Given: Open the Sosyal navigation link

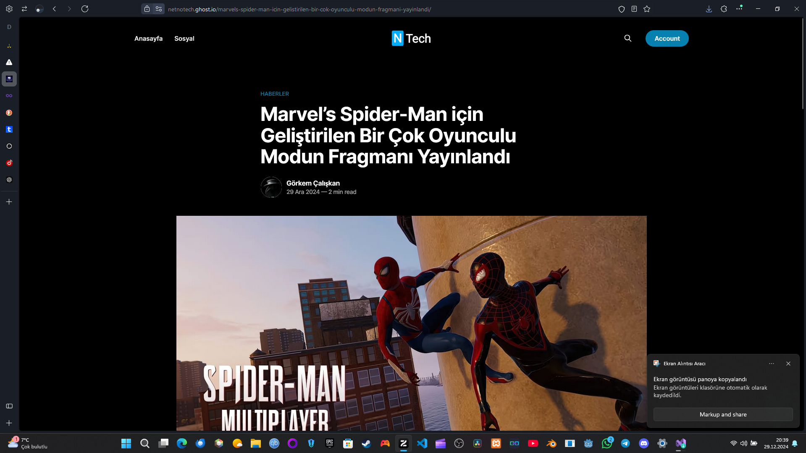Looking at the screenshot, I should (x=184, y=38).
